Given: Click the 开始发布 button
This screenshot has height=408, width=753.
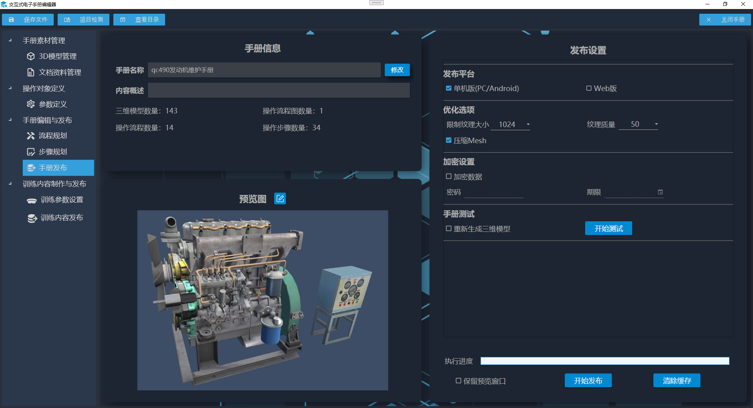Looking at the screenshot, I should click(x=588, y=381).
